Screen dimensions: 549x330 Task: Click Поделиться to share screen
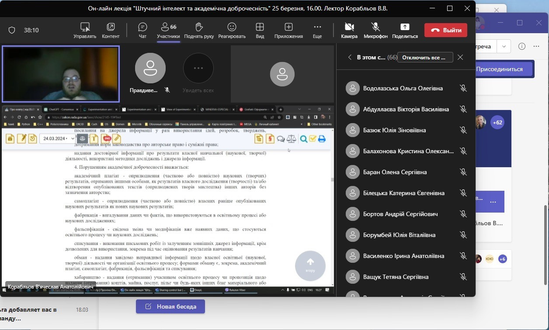click(405, 30)
